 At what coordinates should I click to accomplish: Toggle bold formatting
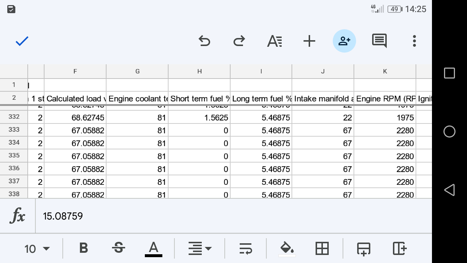coord(84,248)
